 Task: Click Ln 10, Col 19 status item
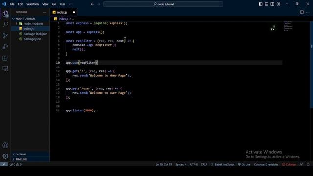(x=164, y=164)
